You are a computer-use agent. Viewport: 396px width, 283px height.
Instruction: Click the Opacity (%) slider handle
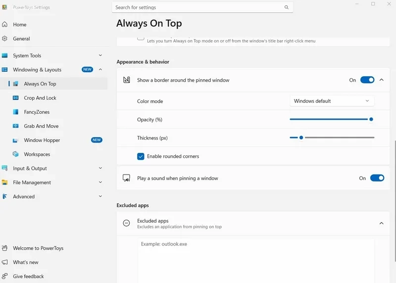click(371, 119)
